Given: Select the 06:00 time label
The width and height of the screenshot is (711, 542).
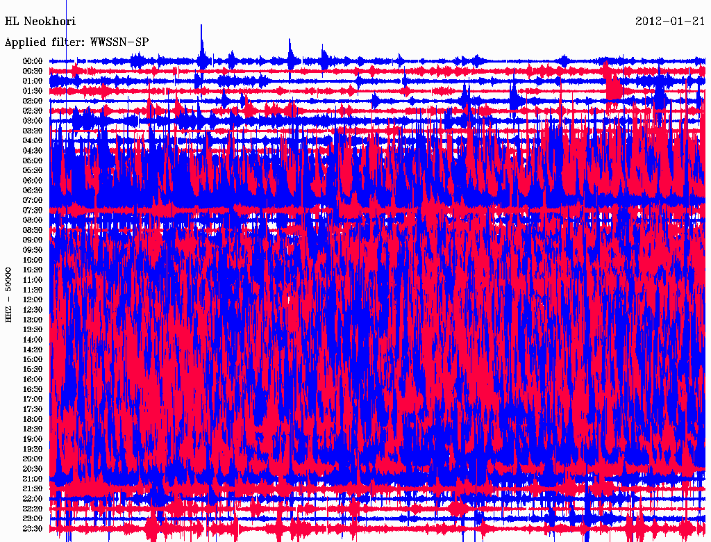Looking at the screenshot, I should pos(33,180).
